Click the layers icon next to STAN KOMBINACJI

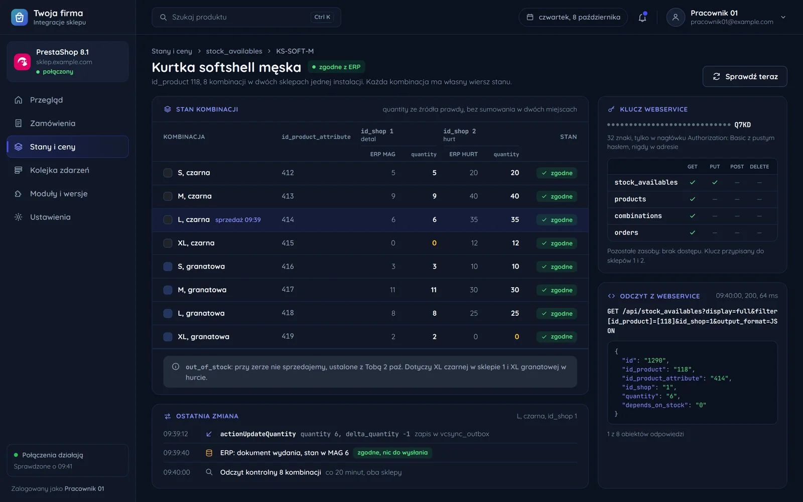click(168, 109)
